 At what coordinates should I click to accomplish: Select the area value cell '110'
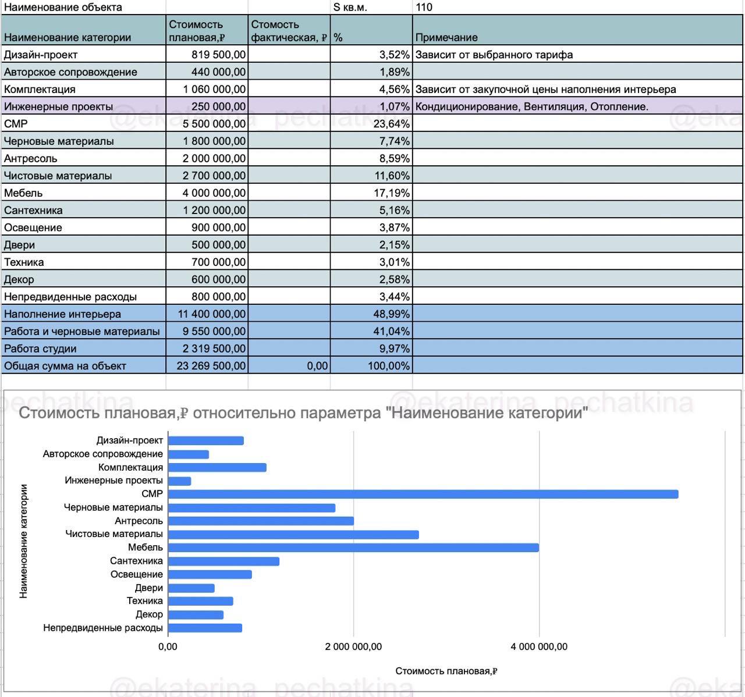pos(578,7)
